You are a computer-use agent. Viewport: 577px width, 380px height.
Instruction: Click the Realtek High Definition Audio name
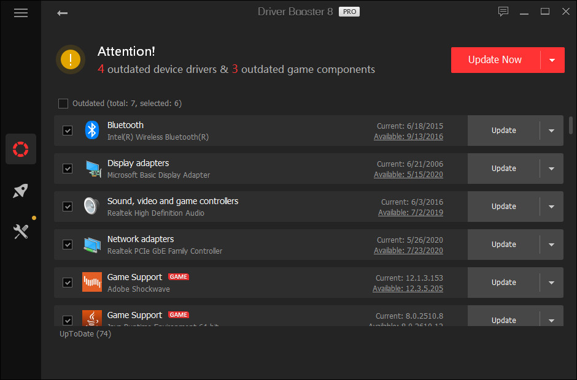(156, 213)
